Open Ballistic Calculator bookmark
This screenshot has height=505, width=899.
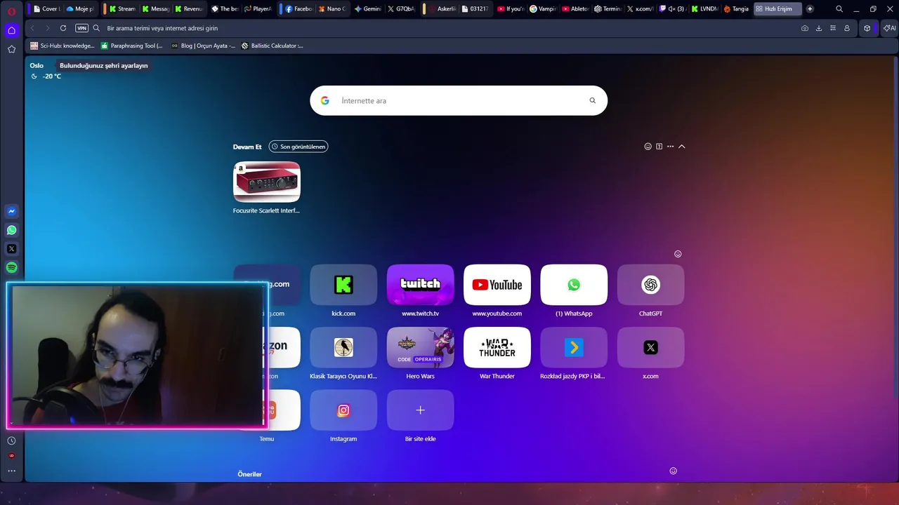tap(272, 46)
